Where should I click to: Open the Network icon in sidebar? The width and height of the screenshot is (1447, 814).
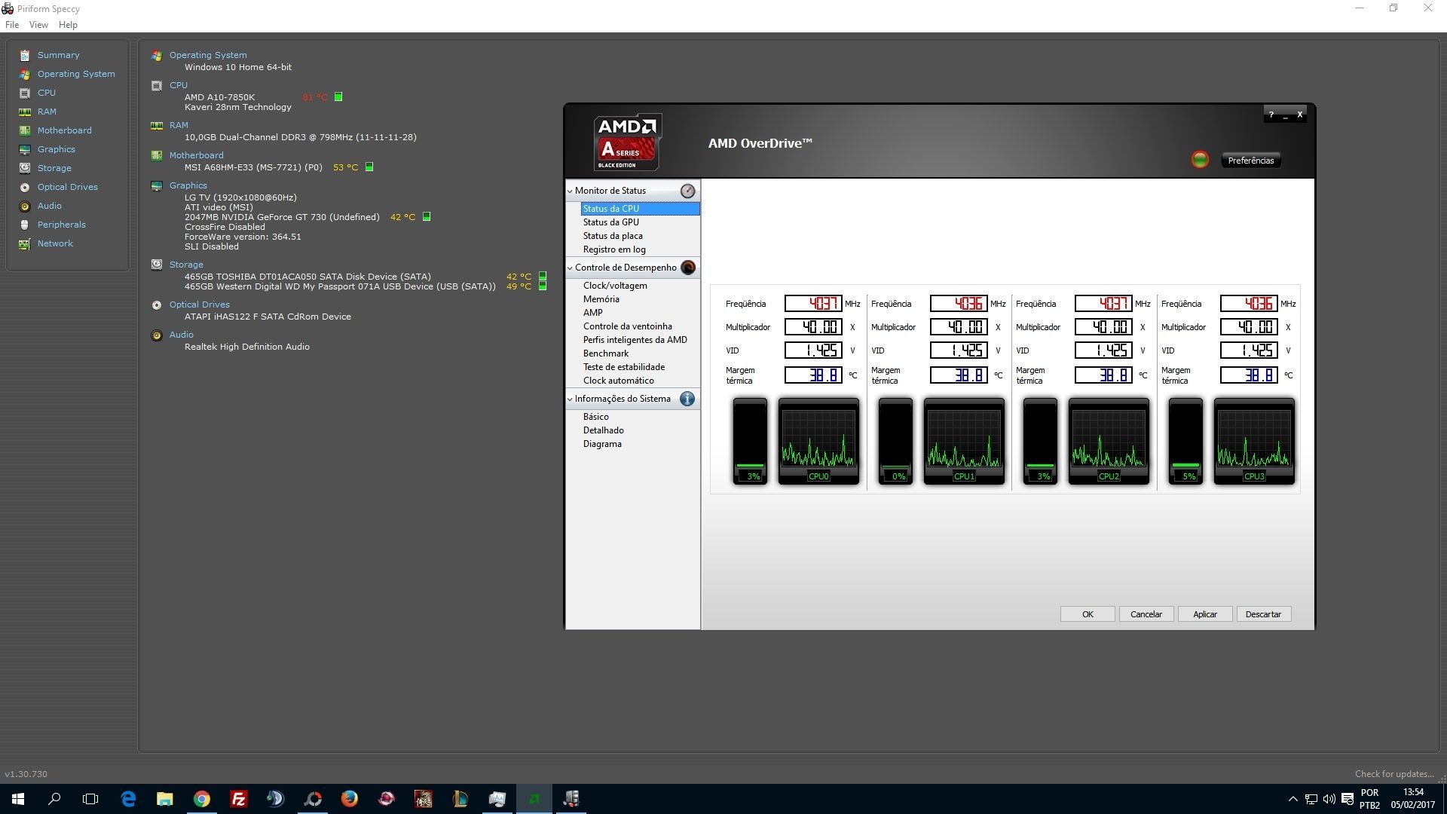coord(25,243)
